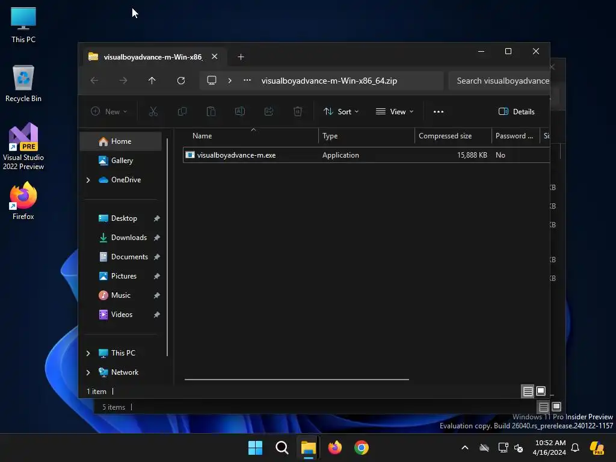Click the Paste clipboard icon
The height and width of the screenshot is (462, 616).
[211, 111]
